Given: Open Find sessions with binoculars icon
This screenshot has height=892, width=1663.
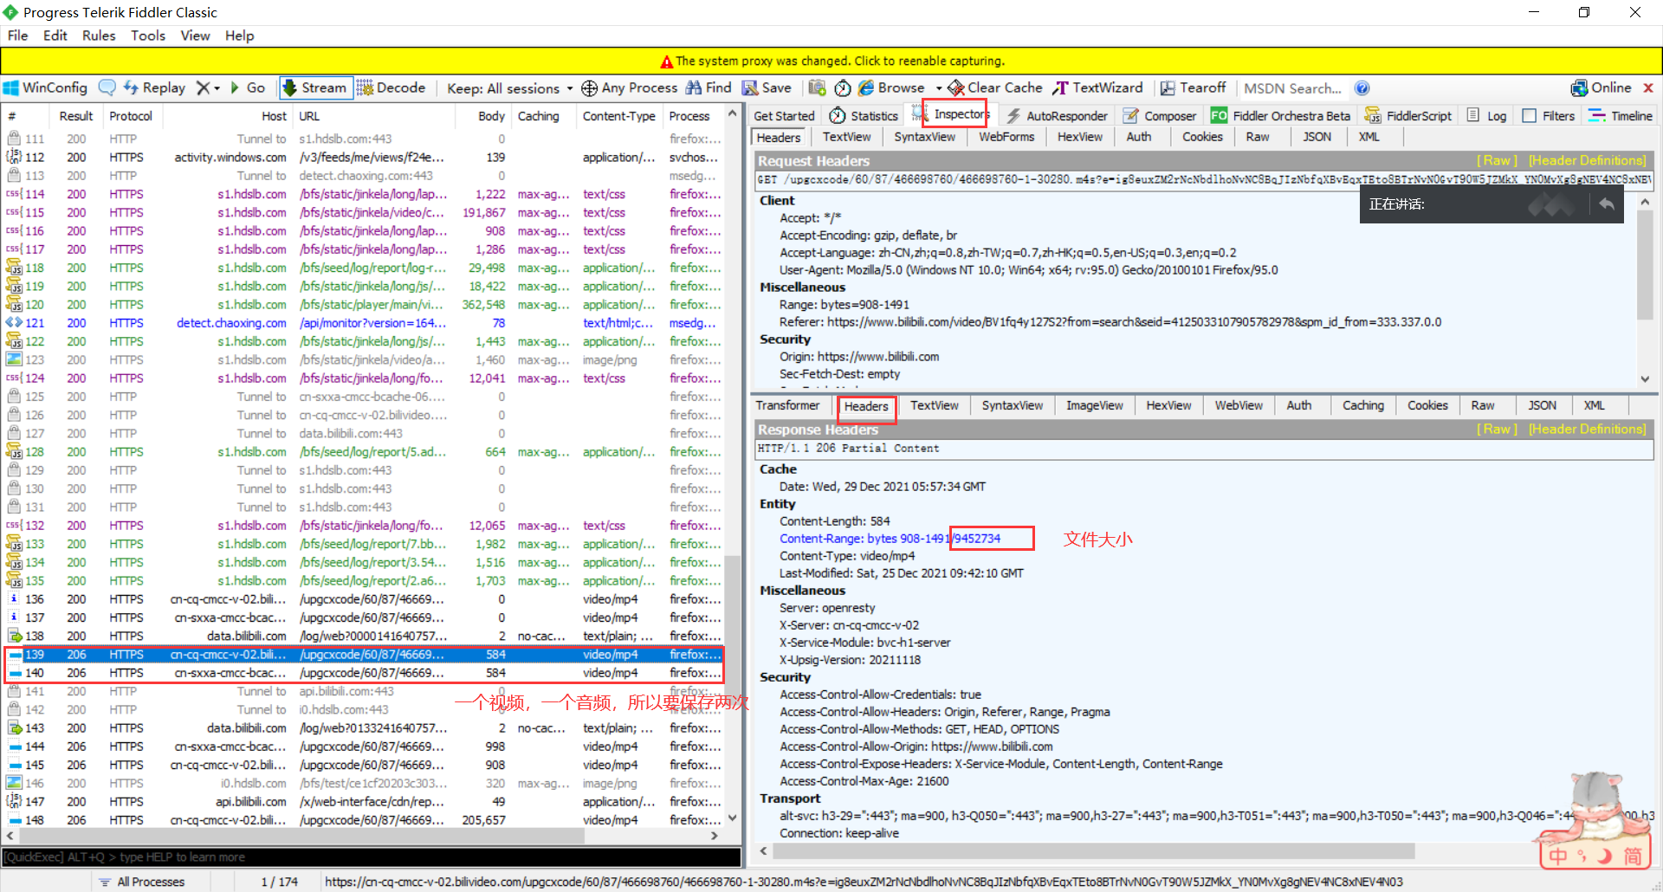Looking at the screenshot, I should click(709, 87).
